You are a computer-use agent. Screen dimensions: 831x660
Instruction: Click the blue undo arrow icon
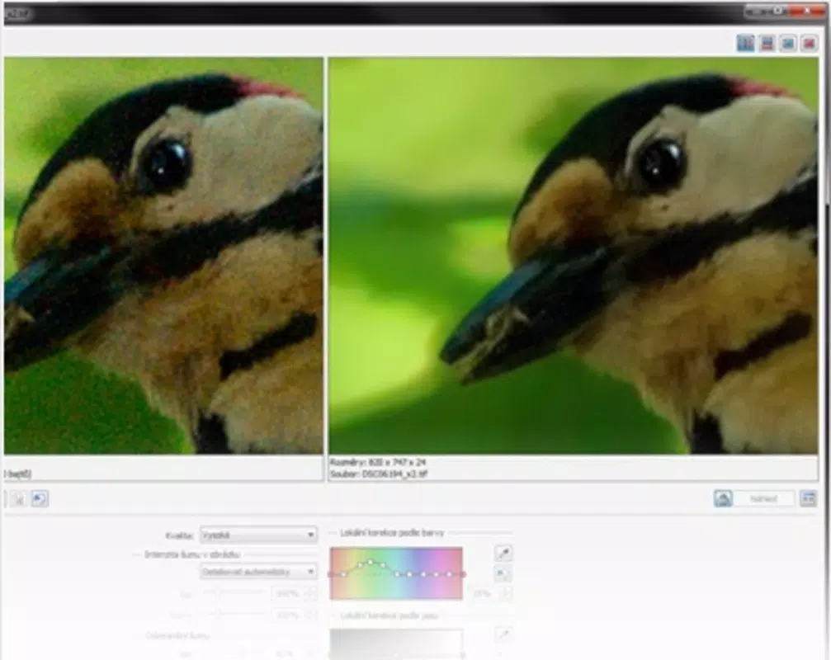point(40,499)
